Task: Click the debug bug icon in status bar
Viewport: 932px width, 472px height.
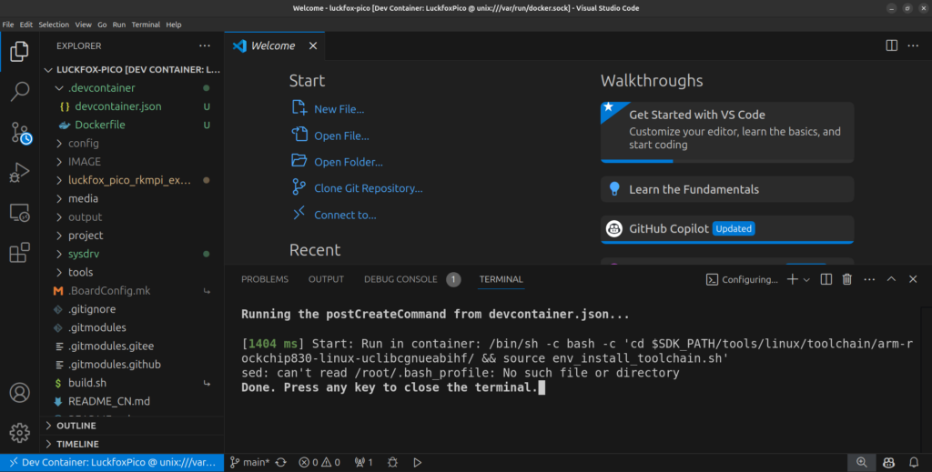Action: (x=392, y=463)
